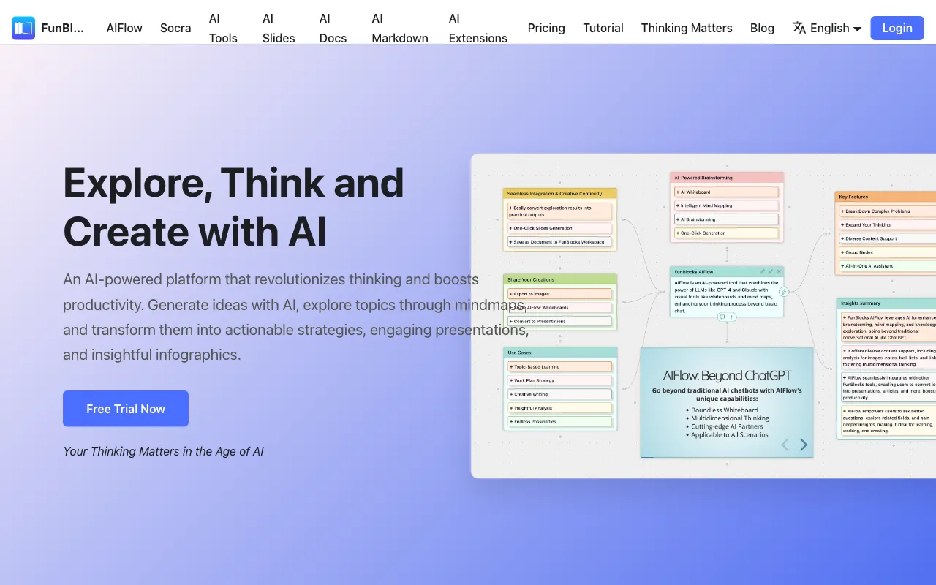
Task: Open the AIFlow menu item
Action: pos(124,28)
